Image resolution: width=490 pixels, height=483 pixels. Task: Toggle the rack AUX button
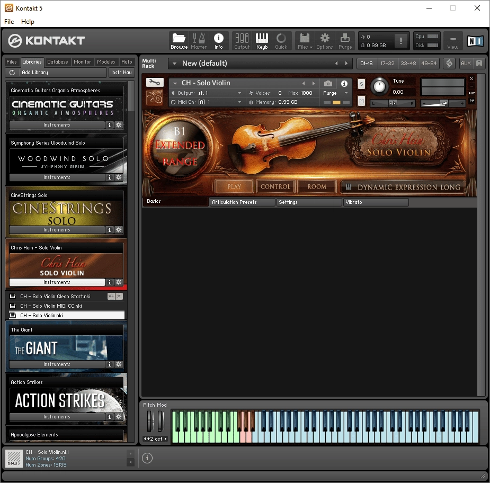point(466,64)
